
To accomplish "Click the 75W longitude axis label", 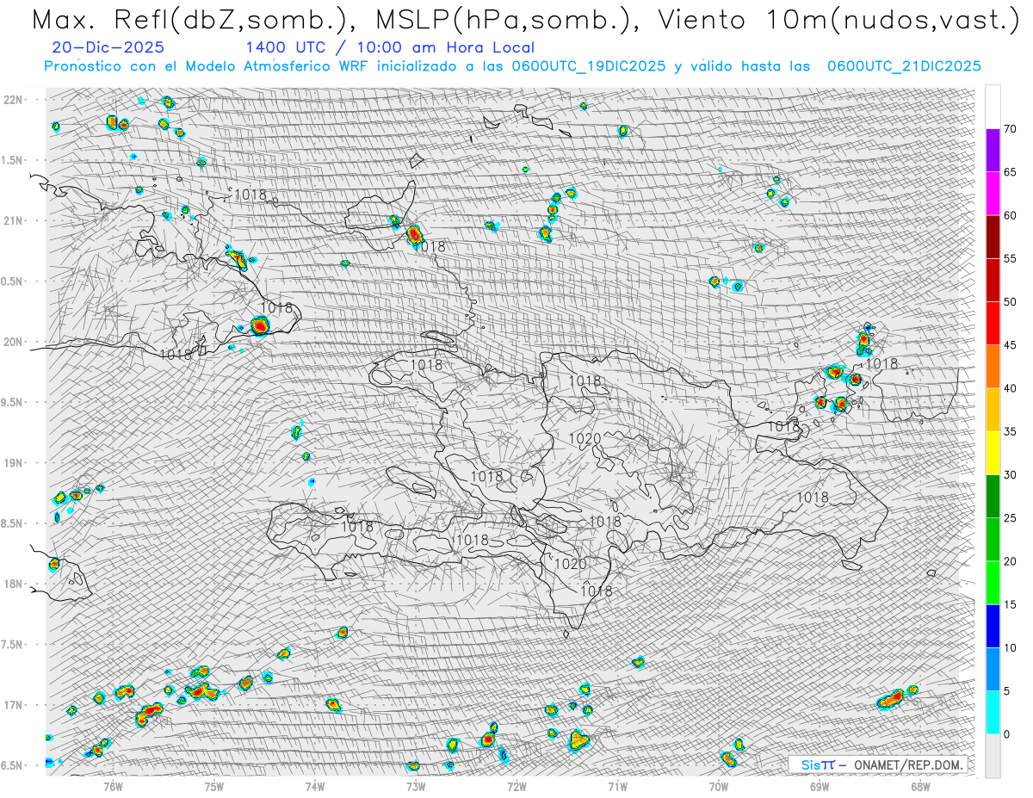I will [x=214, y=785].
